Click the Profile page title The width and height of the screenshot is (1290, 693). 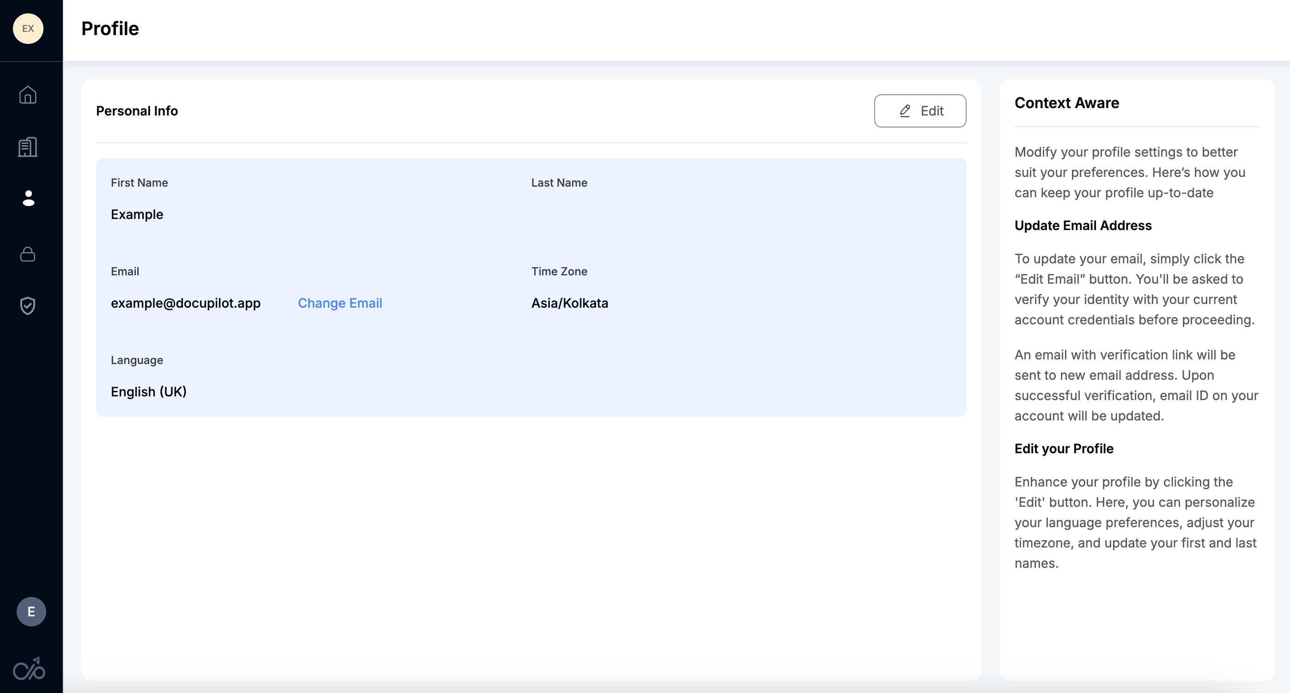110,29
